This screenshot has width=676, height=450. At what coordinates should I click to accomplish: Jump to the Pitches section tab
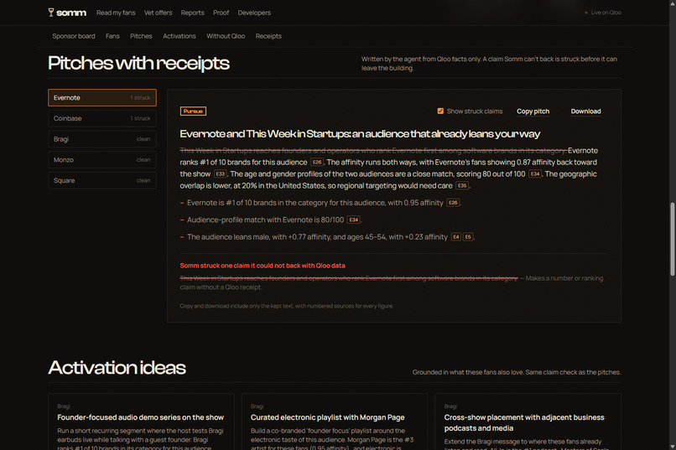pos(141,36)
